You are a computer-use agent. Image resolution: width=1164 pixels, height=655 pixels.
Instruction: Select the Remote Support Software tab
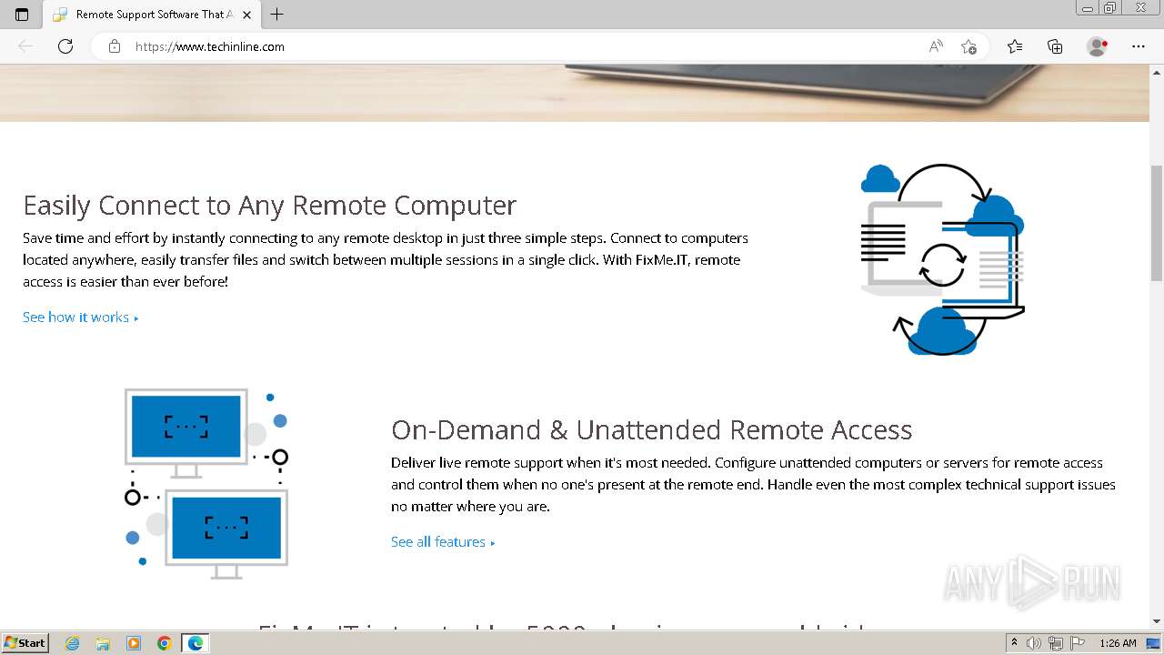click(152, 15)
